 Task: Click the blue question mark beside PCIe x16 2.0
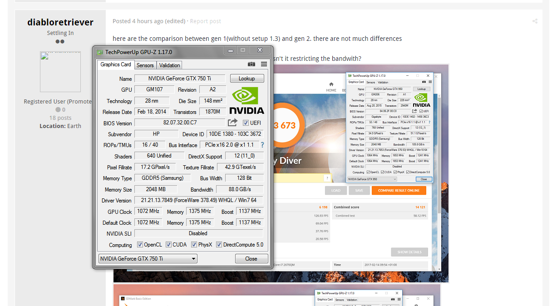pos(262,145)
